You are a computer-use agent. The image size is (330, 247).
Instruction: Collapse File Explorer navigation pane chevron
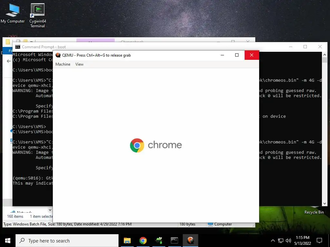point(50,210)
